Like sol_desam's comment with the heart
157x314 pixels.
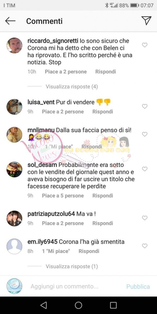pyautogui.click(x=145, y=169)
